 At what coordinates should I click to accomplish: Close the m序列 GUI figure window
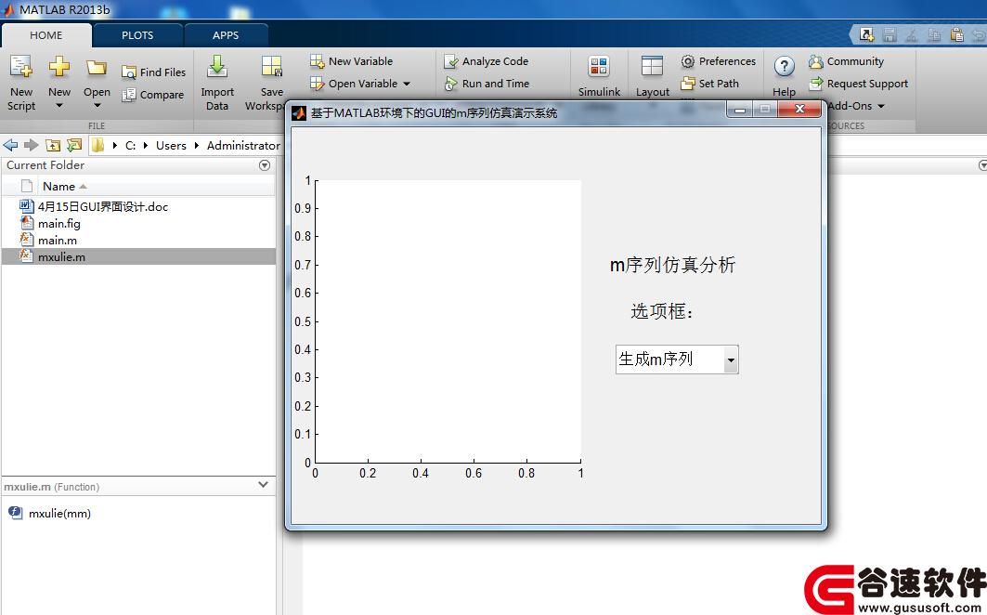point(799,110)
